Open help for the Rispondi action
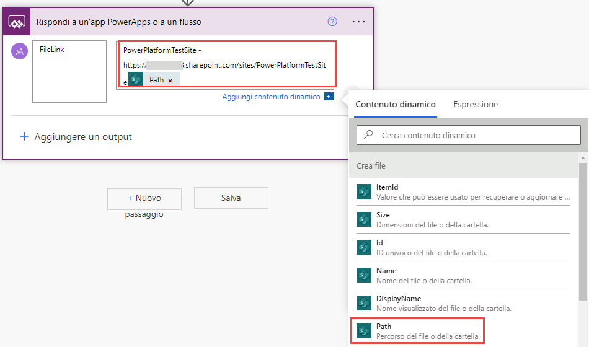Image resolution: width=589 pixels, height=347 pixels. pos(332,22)
